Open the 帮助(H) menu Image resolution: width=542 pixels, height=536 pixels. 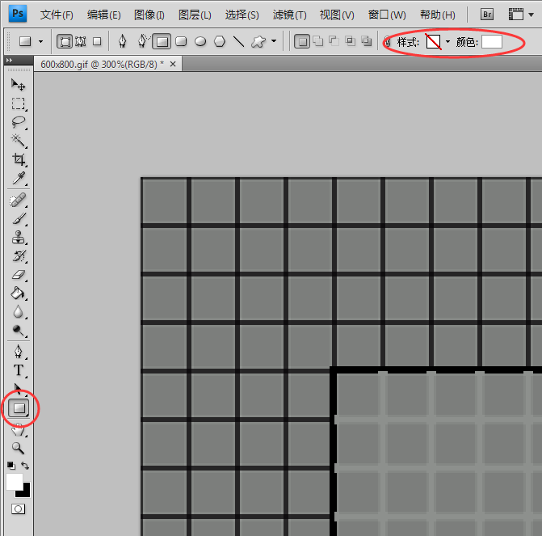(x=437, y=15)
